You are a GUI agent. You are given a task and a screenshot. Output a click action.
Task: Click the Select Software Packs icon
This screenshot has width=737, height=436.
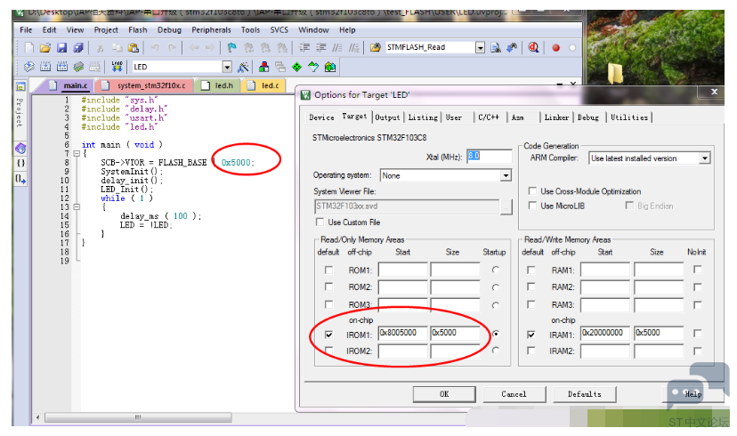[x=313, y=68]
